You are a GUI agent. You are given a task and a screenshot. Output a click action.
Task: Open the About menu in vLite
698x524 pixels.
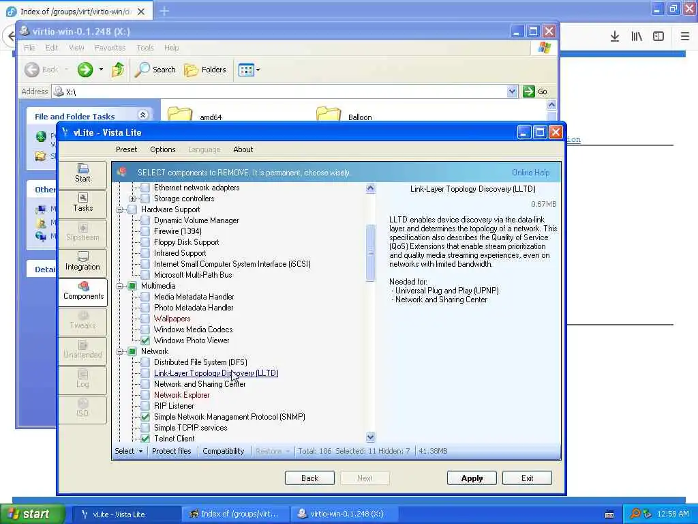(x=243, y=149)
